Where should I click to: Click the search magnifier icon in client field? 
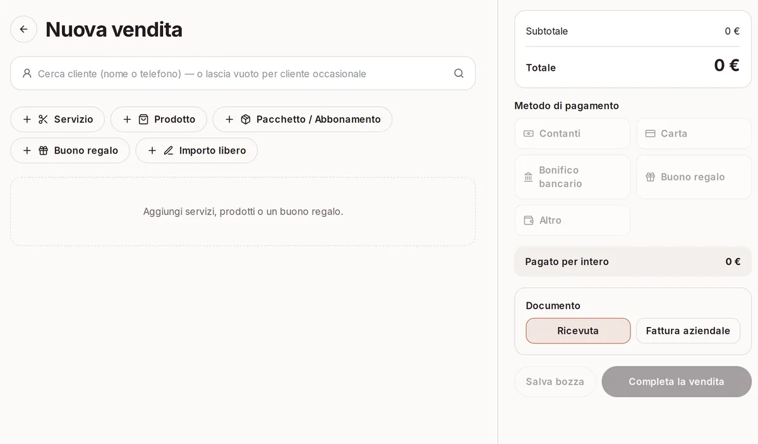click(459, 73)
